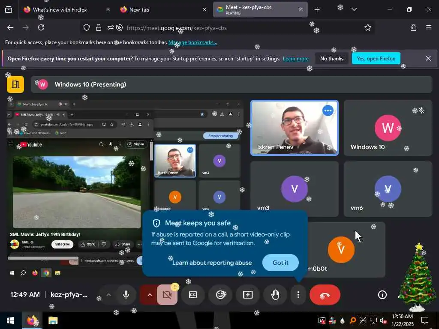Open Firefox View icon at tab bar start
The image size is (439, 329).
9,10
